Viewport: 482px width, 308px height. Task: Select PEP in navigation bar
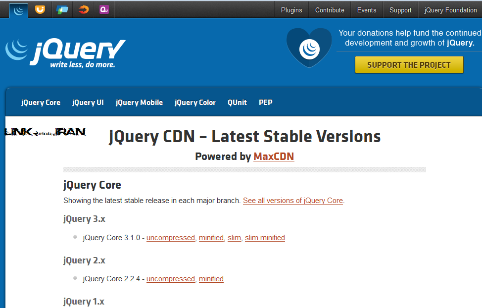(266, 103)
